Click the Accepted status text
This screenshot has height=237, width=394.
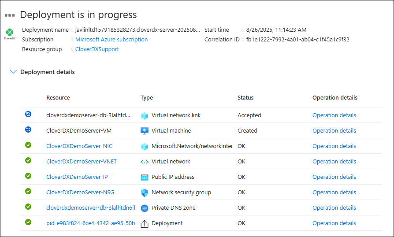[249, 115]
